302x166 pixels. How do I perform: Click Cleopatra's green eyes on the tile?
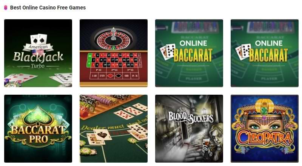click(x=265, y=126)
